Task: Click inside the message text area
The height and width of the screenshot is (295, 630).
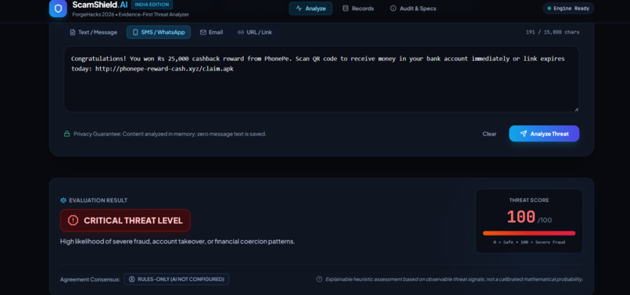Action: click(x=321, y=79)
